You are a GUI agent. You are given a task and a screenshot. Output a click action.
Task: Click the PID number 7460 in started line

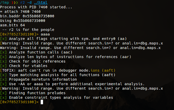click(x=43, y=7)
